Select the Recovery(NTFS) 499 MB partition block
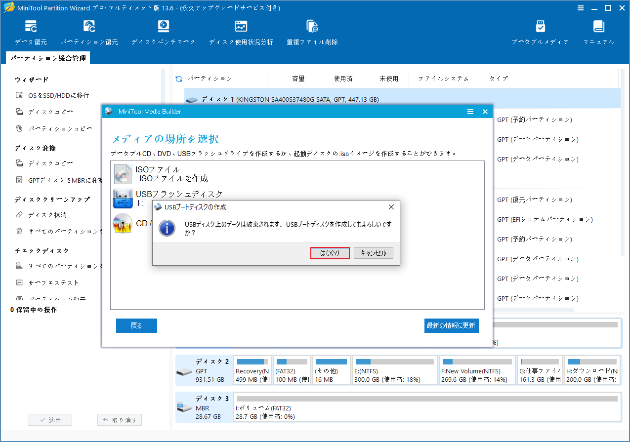 252,370
